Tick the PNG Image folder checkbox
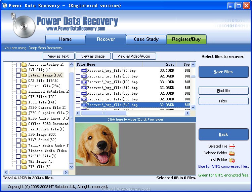 [x=18, y=135]
